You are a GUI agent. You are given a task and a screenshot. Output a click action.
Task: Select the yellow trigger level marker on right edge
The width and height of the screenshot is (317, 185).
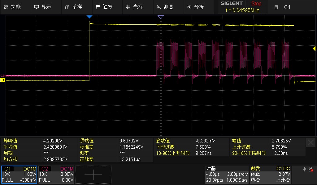tap(314, 48)
